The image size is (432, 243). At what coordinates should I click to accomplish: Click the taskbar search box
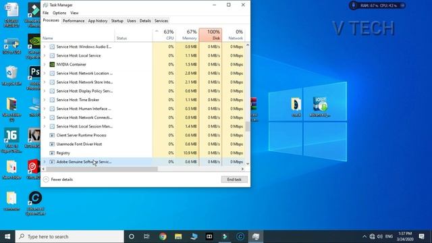pos(70,236)
